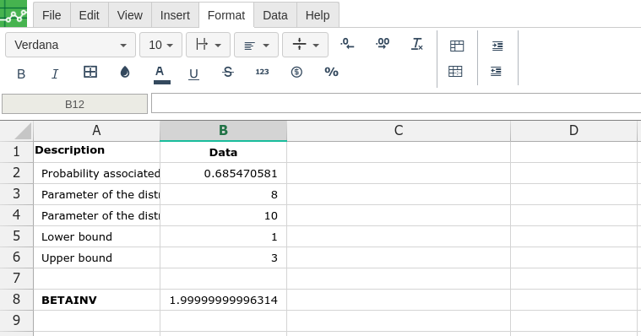Toggle italic text style

tap(55, 73)
